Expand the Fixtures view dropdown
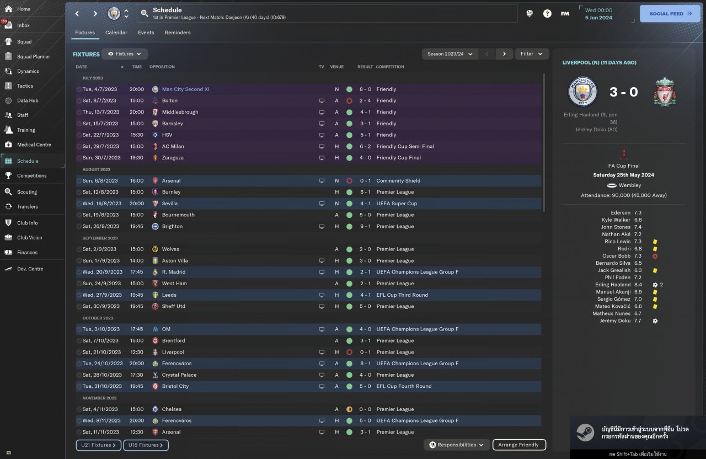The image size is (706, 459). pyautogui.click(x=125, y=54)
